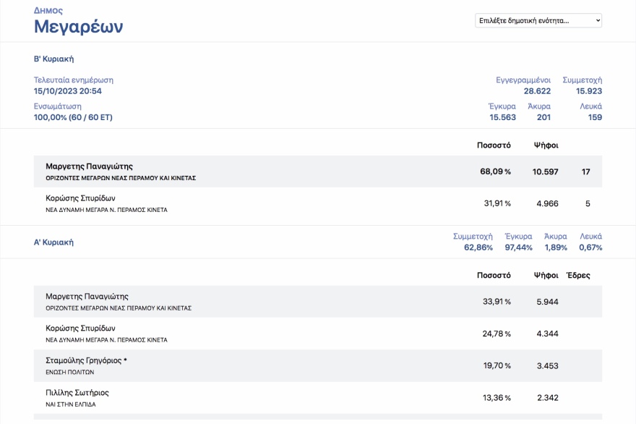Click Κορώσης Σπυρίδων row with 24,78%
Screen dimensions: 636x424
point(317,334)
